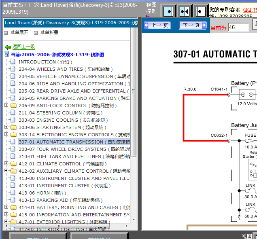Click folder icon of 417-01 EXTERIOR LIGHTING
Image resolution: width=257 pixels, height=239 pixels.
pos(13,222)
